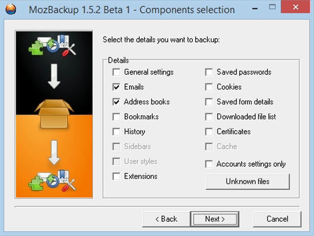Uncheck the Emails checkbox
314x236 pixels.
[116, 87]
